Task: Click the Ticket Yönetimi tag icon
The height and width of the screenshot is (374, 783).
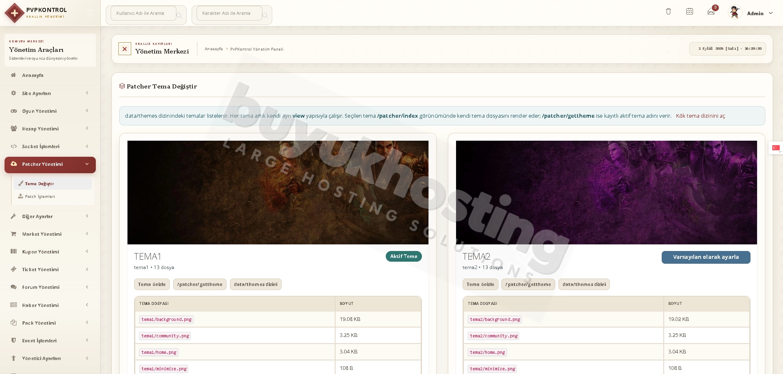Action: click(x=14, y=269)
